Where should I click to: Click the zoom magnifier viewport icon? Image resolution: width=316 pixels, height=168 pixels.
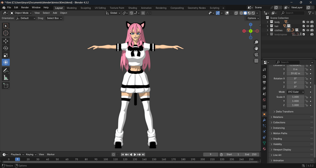[256, 42]
